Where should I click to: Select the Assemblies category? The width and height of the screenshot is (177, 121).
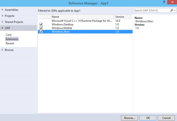11,10
